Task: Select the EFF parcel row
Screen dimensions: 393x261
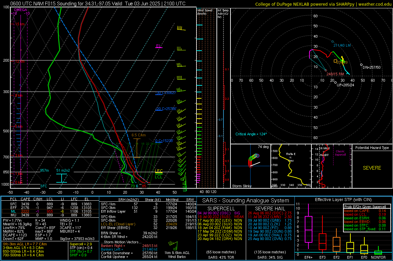Action: (x=50, y=208)
